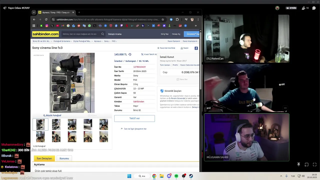The width and height of the screenshot is (320, 180).
Task: Enter fullscreen in the voice call
Action: point(314,164)
